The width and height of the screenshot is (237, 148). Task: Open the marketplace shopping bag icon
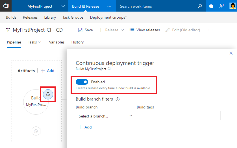pyautogui.click(x=211, y=6)
